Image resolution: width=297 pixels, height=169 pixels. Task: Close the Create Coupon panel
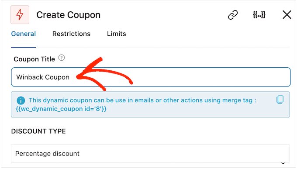pos(287,15)
